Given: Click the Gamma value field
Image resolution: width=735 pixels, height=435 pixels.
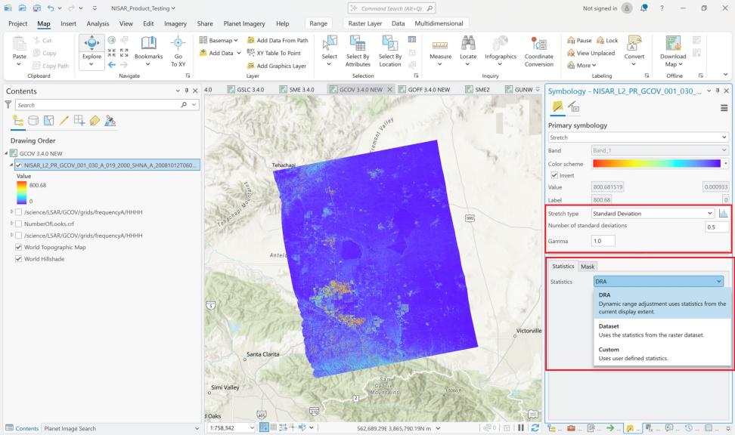Looking at the screenshot, I should tap(603, 241).
